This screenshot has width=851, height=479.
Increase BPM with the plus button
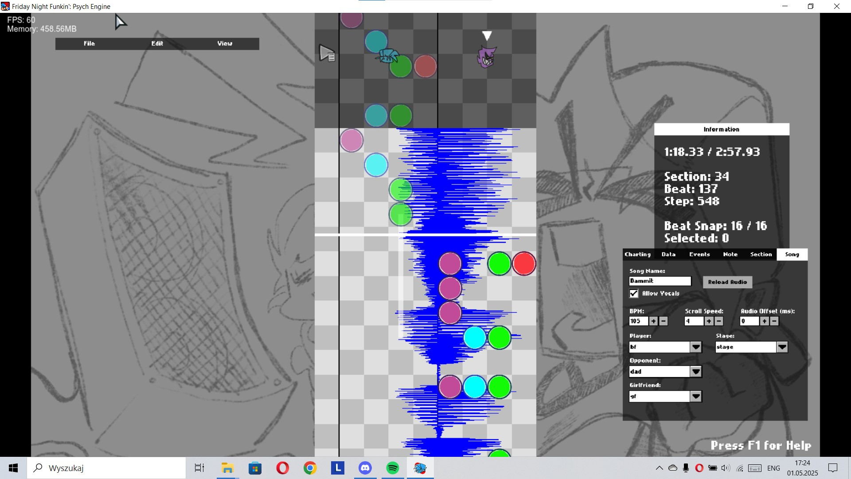654,321
